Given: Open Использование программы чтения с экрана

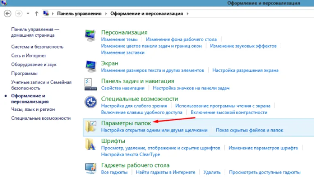Looking at the screenshot, I should click(223, 106).
